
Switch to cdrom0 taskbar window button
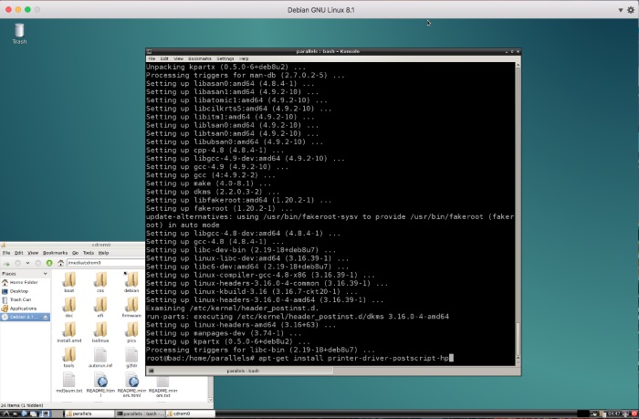190,414
